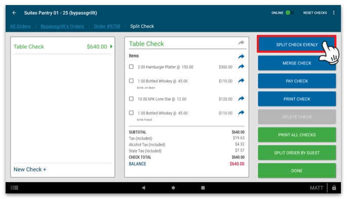The width and height of the screenshot is (347, 199).
Task: Click the Tax (Included) $19.63 line
Action: pyautogui.click(x=186, y=138)
